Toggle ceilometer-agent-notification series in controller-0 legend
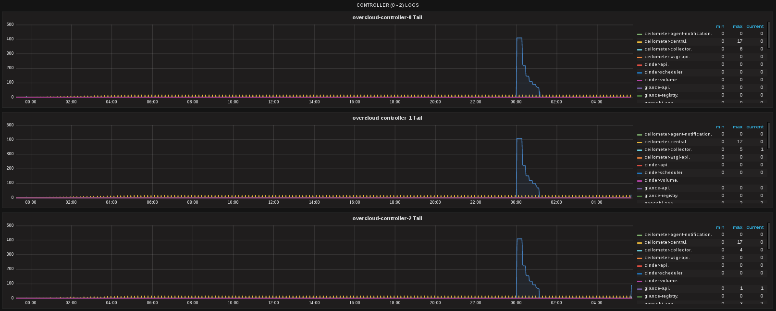Image resolution: width=776 pixels, height=311 pixels. point(678,34)
